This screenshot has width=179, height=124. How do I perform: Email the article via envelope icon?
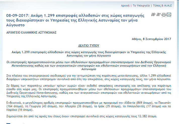click(x=169, y=15)
